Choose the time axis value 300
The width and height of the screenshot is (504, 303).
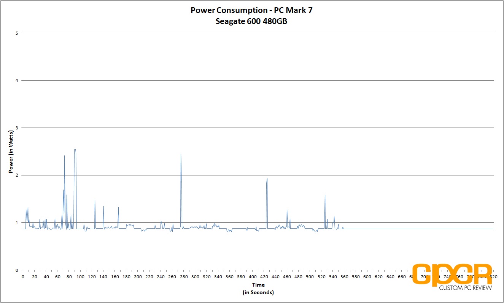195,276
